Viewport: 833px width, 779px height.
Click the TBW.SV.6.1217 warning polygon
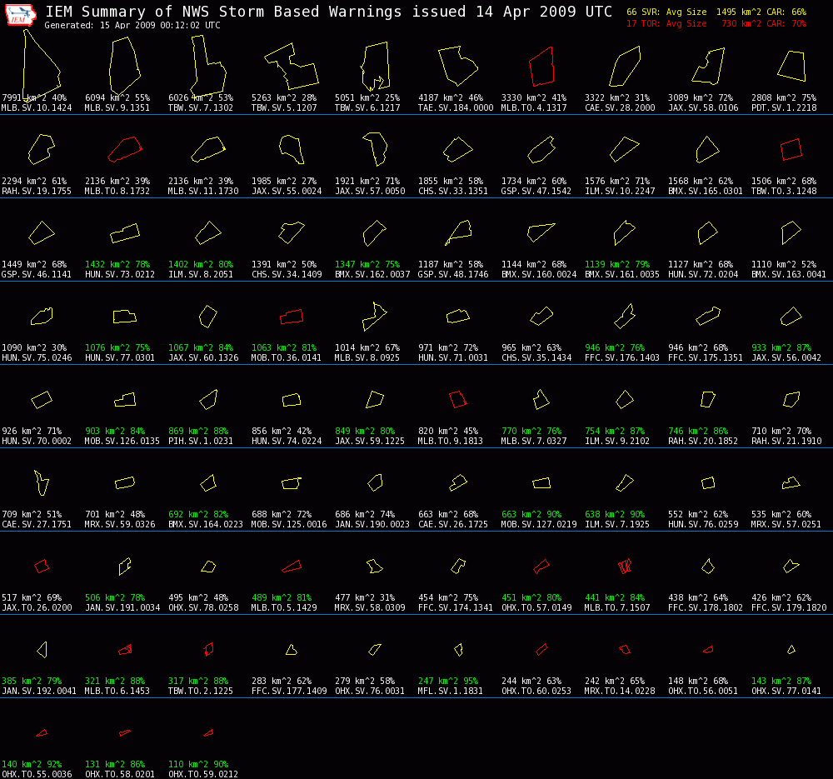click(375, 67)
